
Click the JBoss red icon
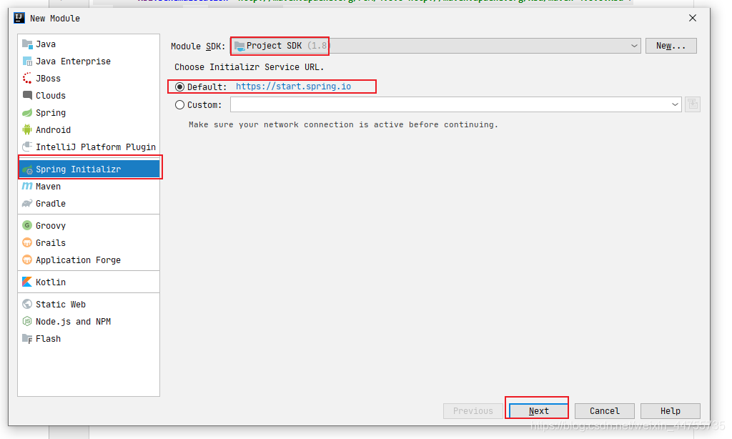[27, 79]
